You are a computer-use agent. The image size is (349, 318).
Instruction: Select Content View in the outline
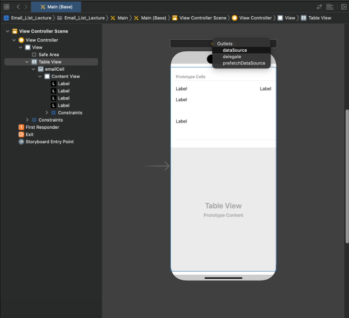(66, 76)
